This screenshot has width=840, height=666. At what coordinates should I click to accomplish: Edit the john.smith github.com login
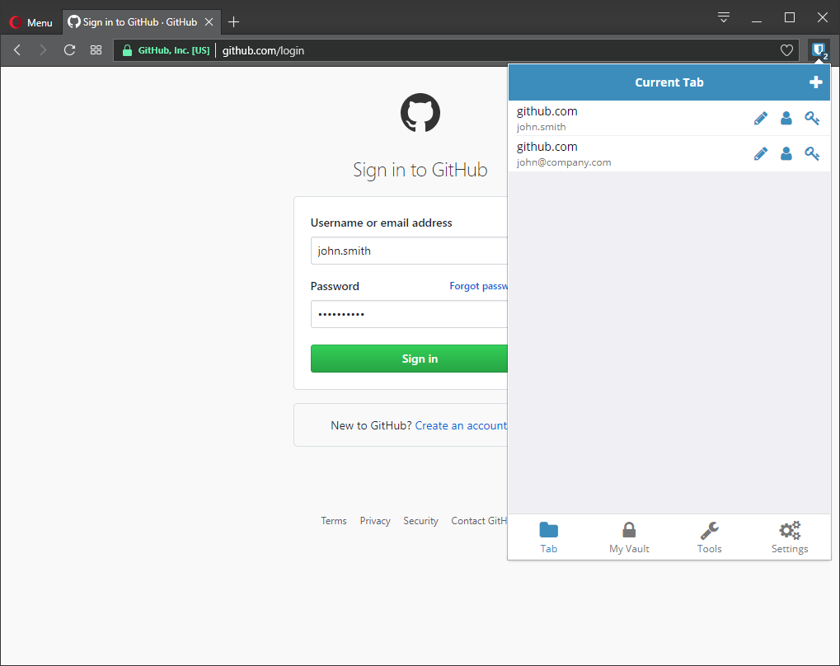760,119
